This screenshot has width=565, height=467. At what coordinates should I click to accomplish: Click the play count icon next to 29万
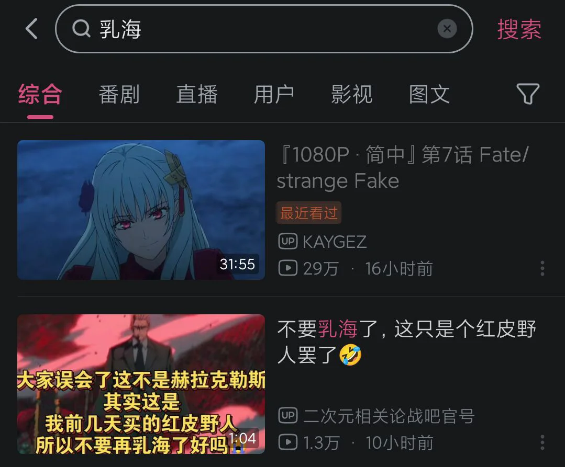(x=288, y=268)
